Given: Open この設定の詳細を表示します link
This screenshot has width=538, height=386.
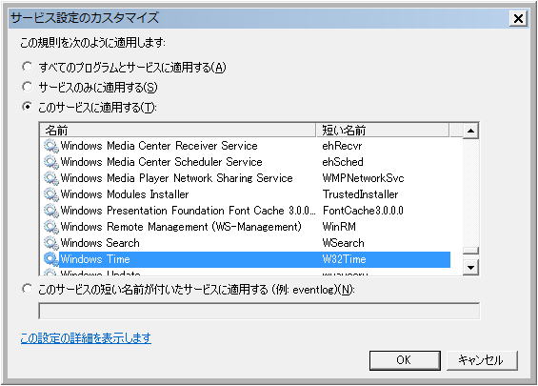Looking at the screenshot, I should coord(86,338).
